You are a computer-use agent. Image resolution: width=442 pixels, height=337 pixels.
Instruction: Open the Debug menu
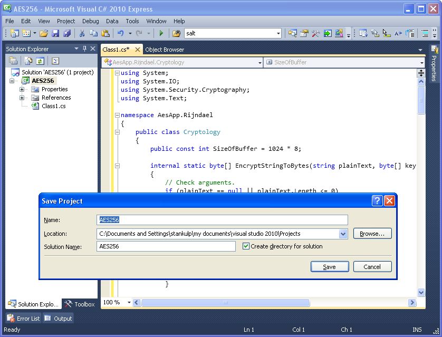[x=90, y=21]
